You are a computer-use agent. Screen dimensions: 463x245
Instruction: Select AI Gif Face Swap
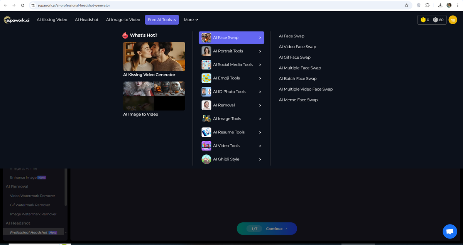(295, 57)
